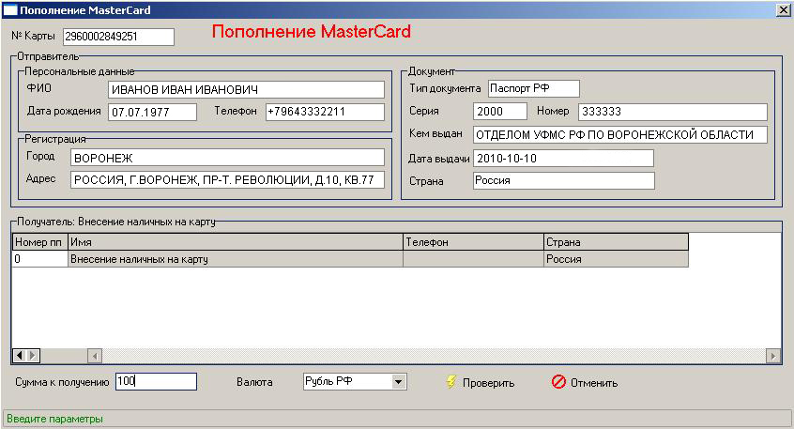Click the Серия field with 2000

coord(500,112)
